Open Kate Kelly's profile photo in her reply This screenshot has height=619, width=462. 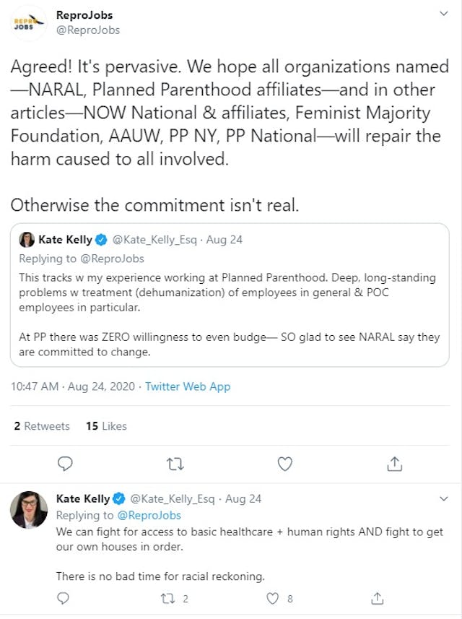pos(29,506)
